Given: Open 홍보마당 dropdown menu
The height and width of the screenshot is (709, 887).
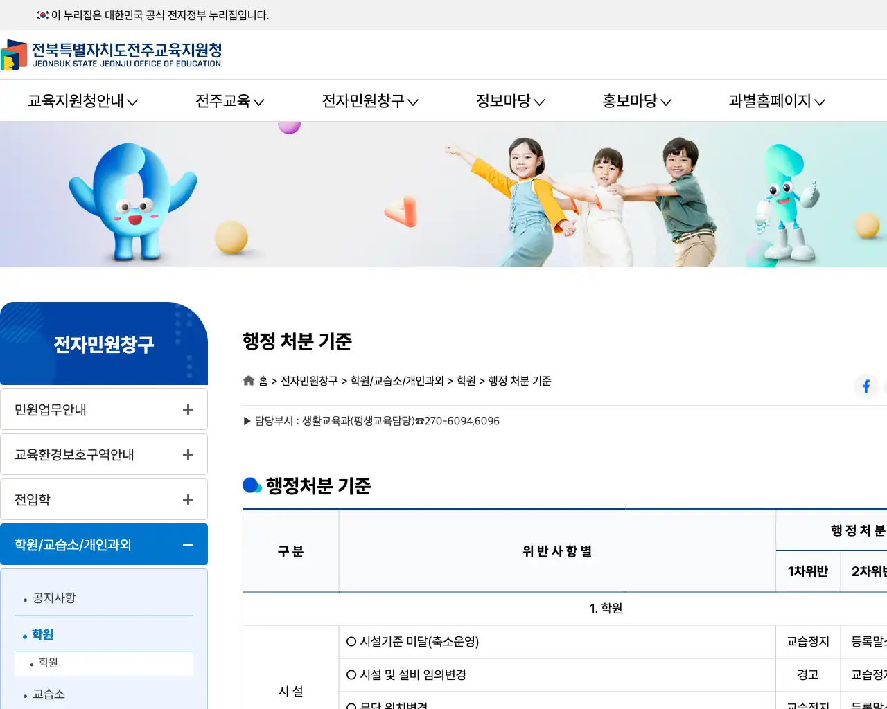Looking at the screenshot, I should (636, 101).
